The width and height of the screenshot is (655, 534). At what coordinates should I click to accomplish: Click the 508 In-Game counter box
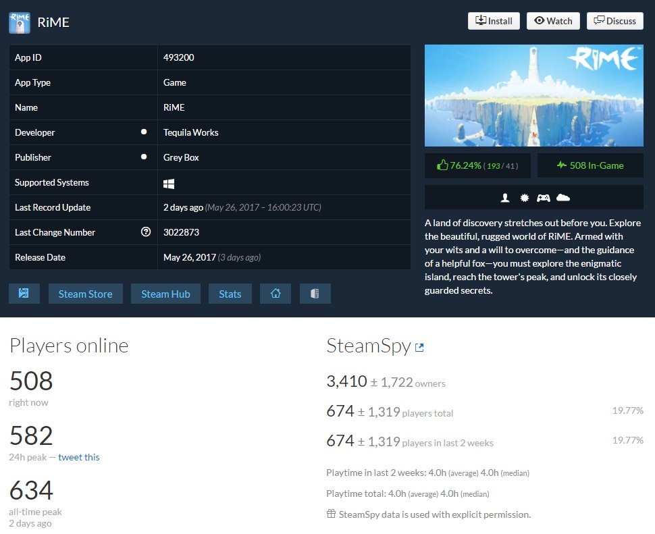coord(590,166)
